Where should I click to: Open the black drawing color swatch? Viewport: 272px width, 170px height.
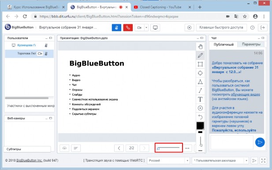200,126
